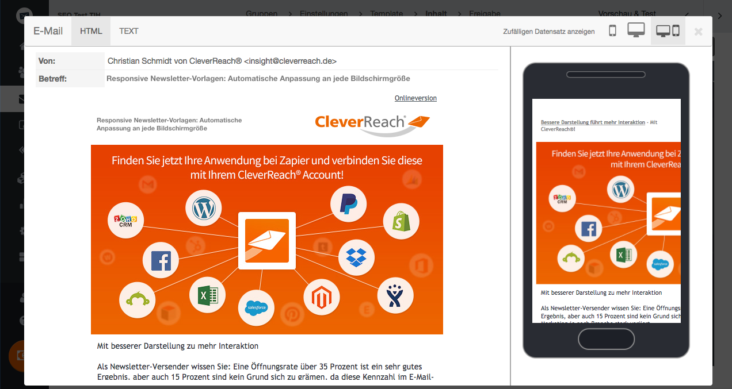
Task: Click the Excel icon in the desktop banner
Action: (x=207, y=296)
